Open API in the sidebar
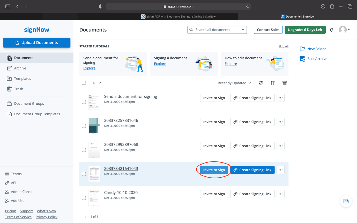The image size is (357, 223). (x=11, y=183)
